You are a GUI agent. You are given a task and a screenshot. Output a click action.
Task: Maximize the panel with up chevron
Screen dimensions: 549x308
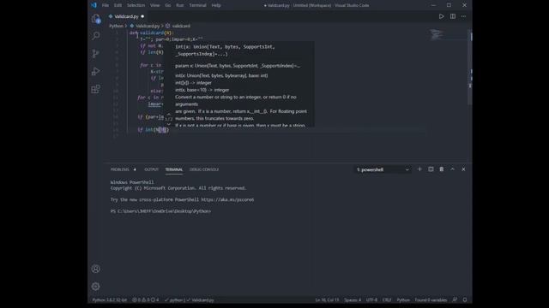click(452, 169)
